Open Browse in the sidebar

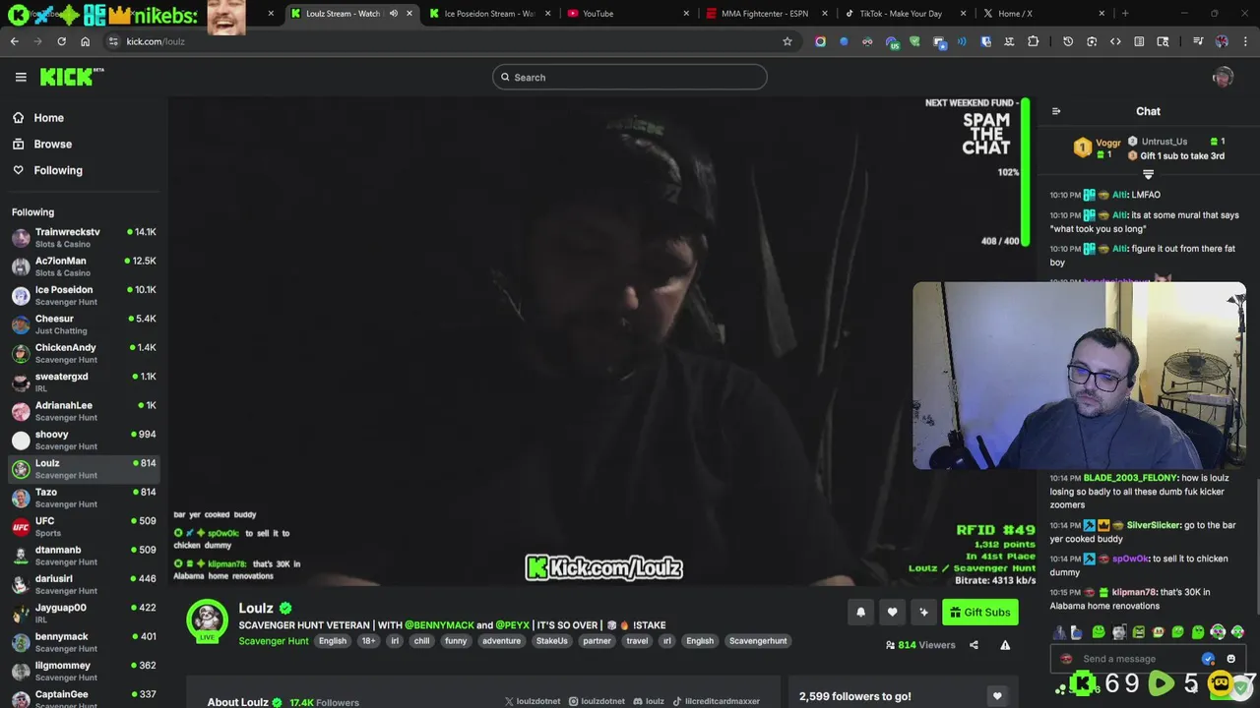coord(42,144)
